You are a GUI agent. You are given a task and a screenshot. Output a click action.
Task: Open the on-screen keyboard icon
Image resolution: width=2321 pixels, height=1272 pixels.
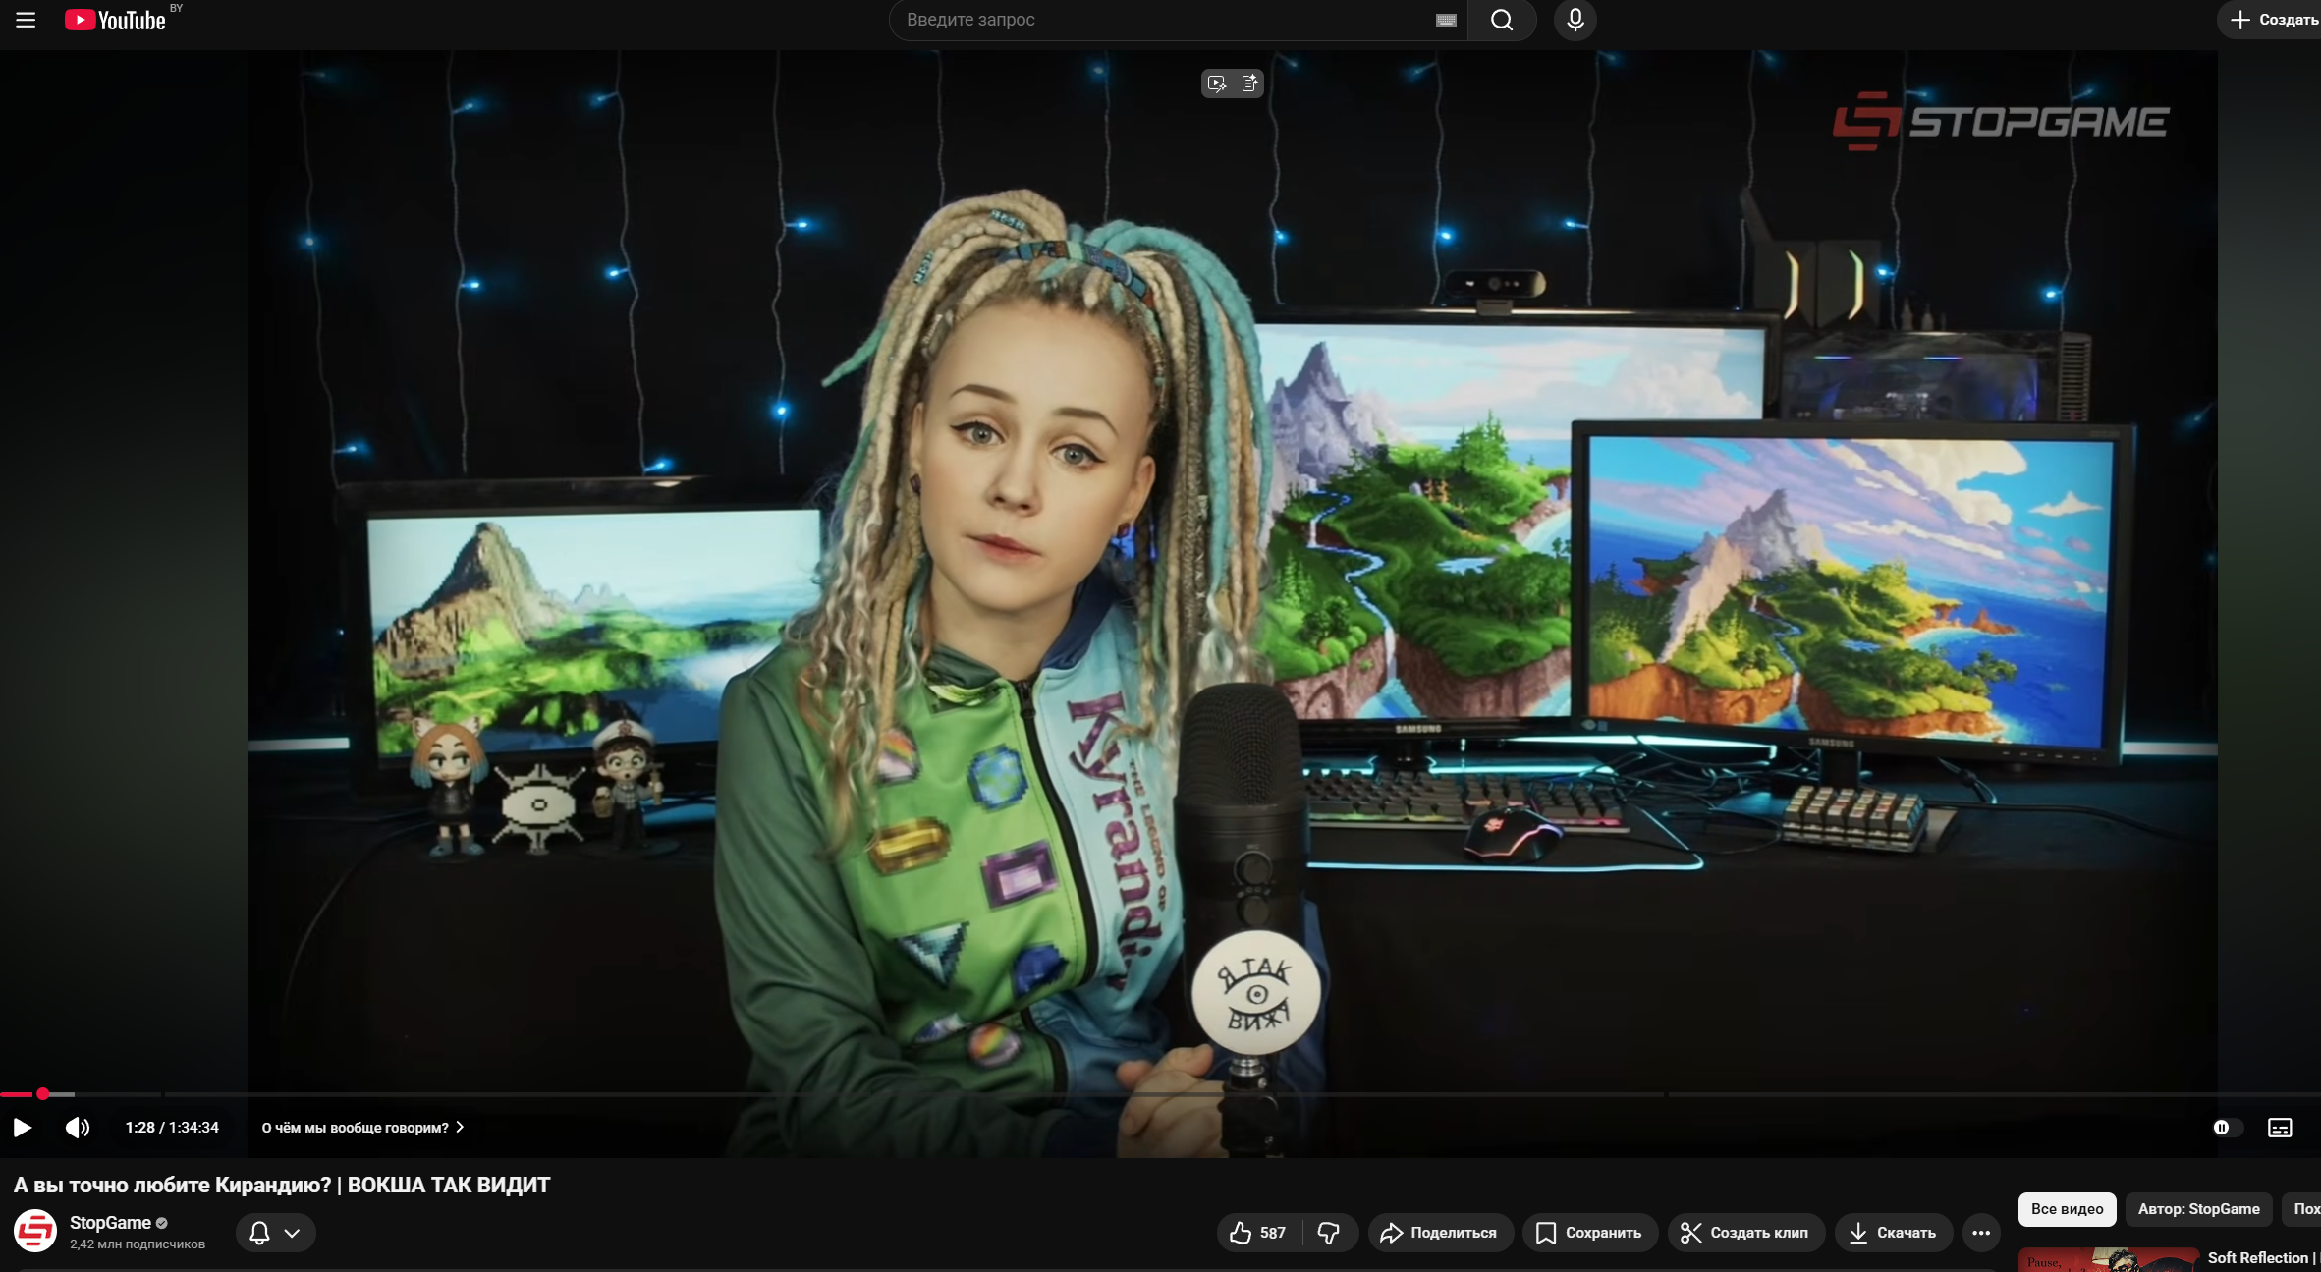[x=1445, y=20]
